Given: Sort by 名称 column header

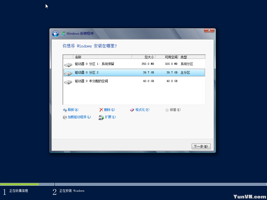Looking at the screenshot, I should coord(102,57).
